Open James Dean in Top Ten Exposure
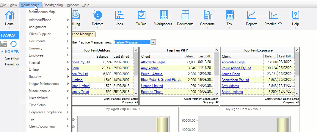The height and width of the screenshot is (132, 317). coord(231,74)
